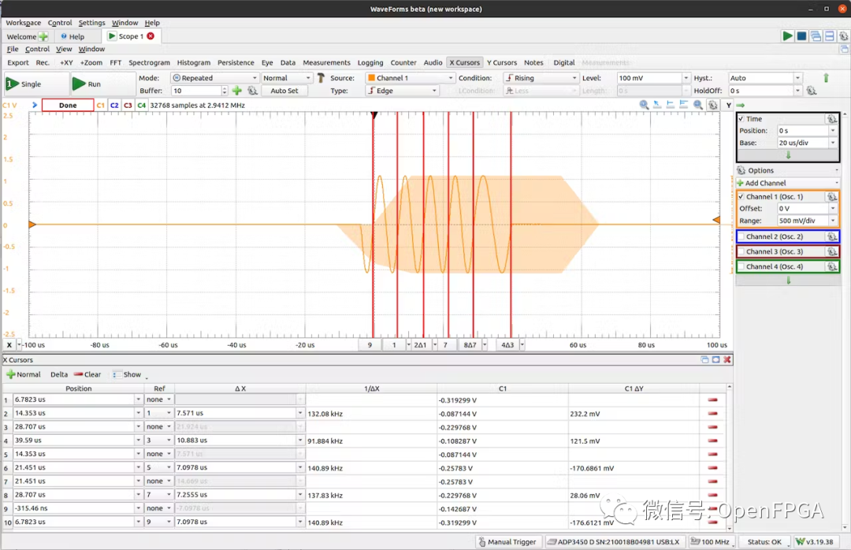Open the Mode Repeated dropdown

(x=214, y=78)
